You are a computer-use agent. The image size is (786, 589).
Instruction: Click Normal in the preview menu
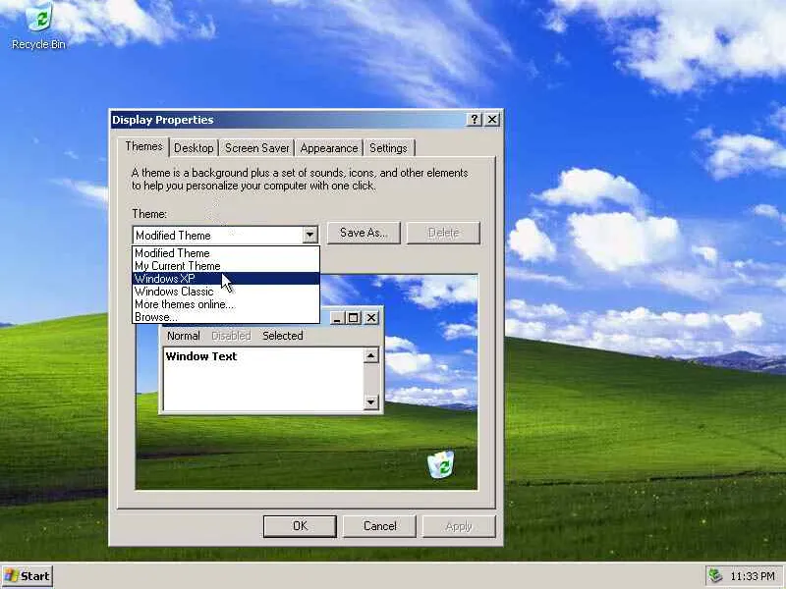click(184, 336)
